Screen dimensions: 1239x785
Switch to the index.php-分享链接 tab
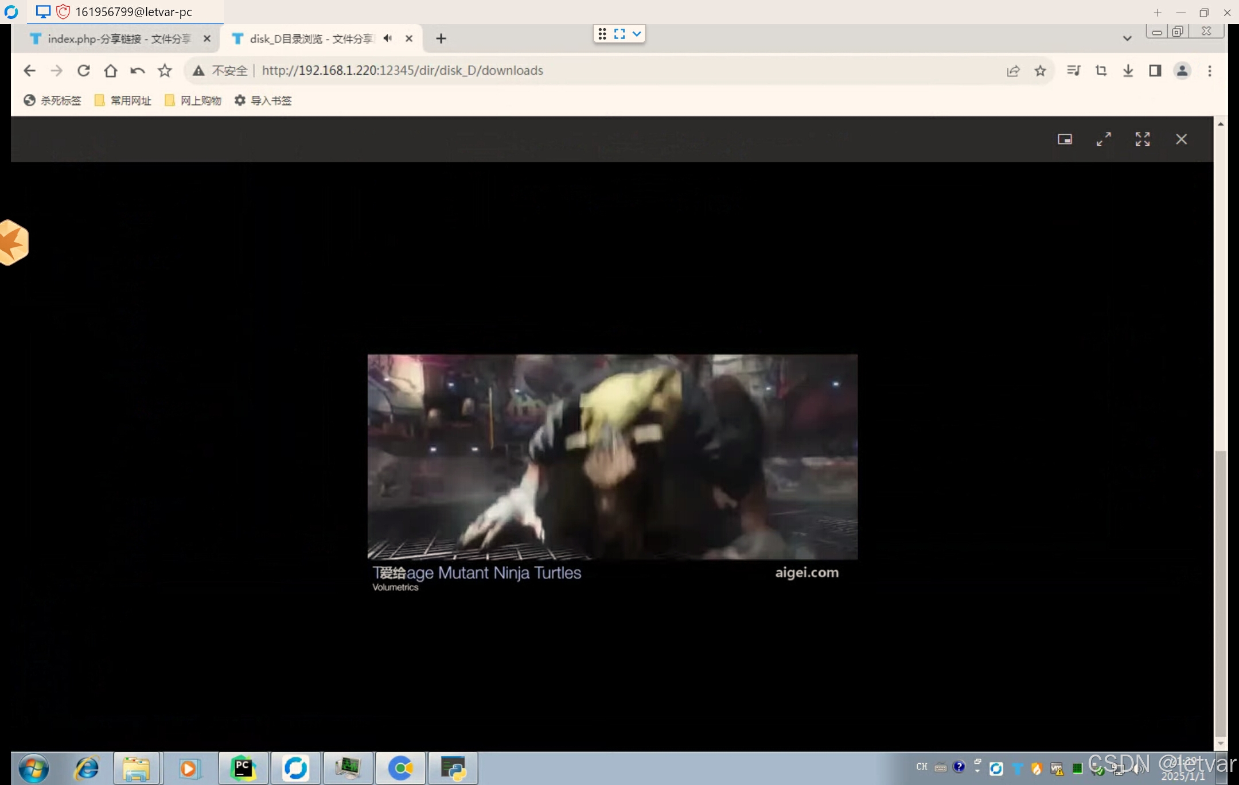(118, 38)
